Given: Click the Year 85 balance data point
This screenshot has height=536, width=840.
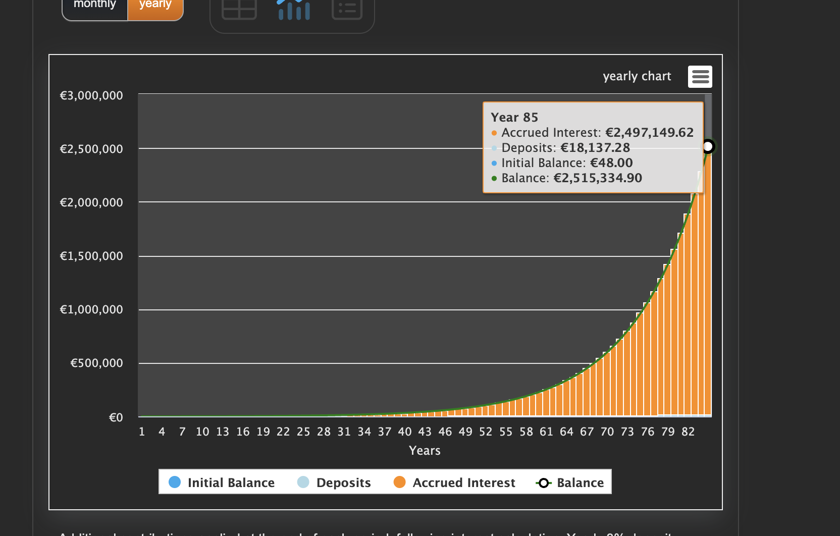Looking at the screenshot, I should coord(708,146).
